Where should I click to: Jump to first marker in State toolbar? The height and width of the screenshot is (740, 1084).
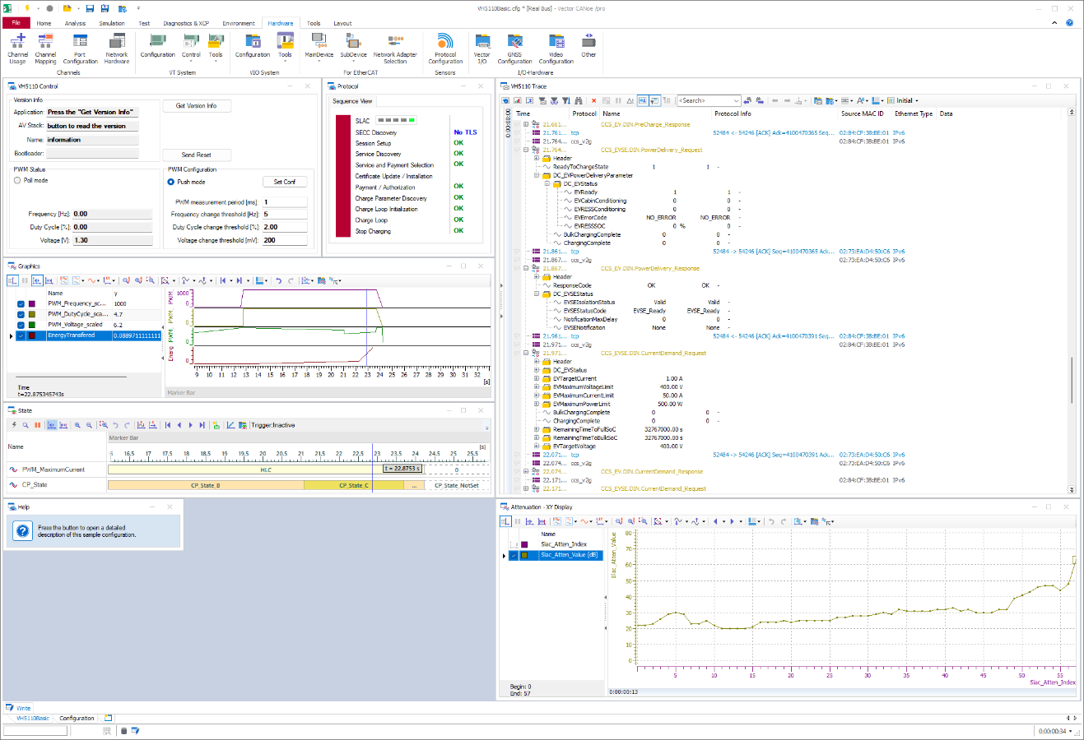point(168,425)
